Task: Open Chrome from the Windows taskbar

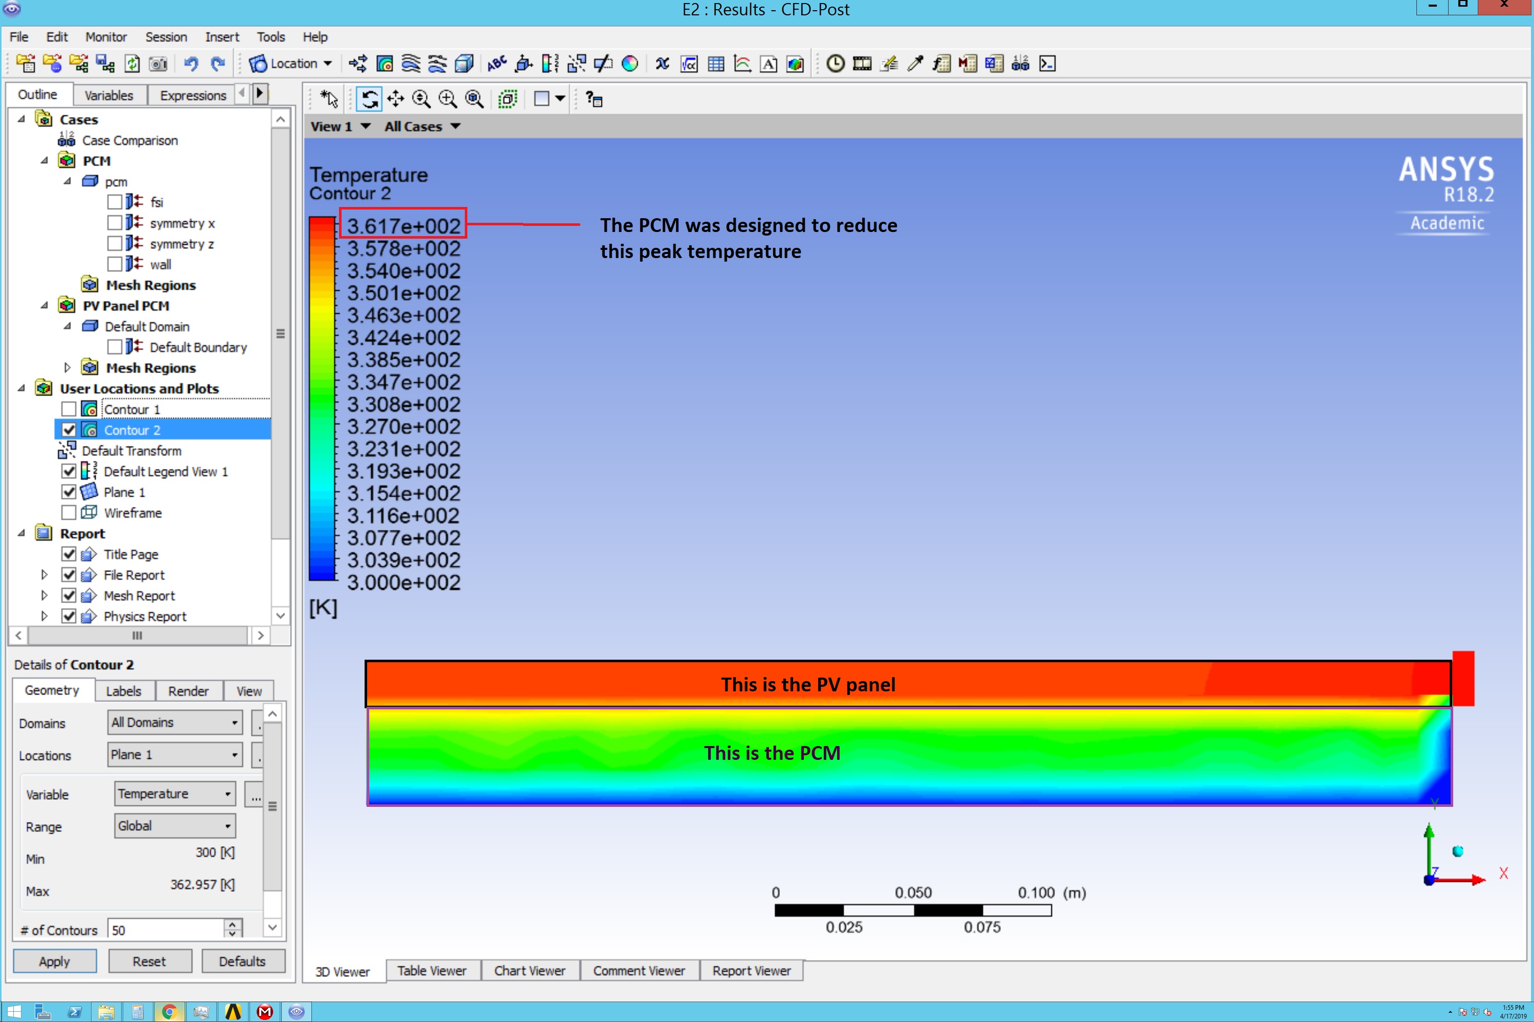Action: point(169,1011)
